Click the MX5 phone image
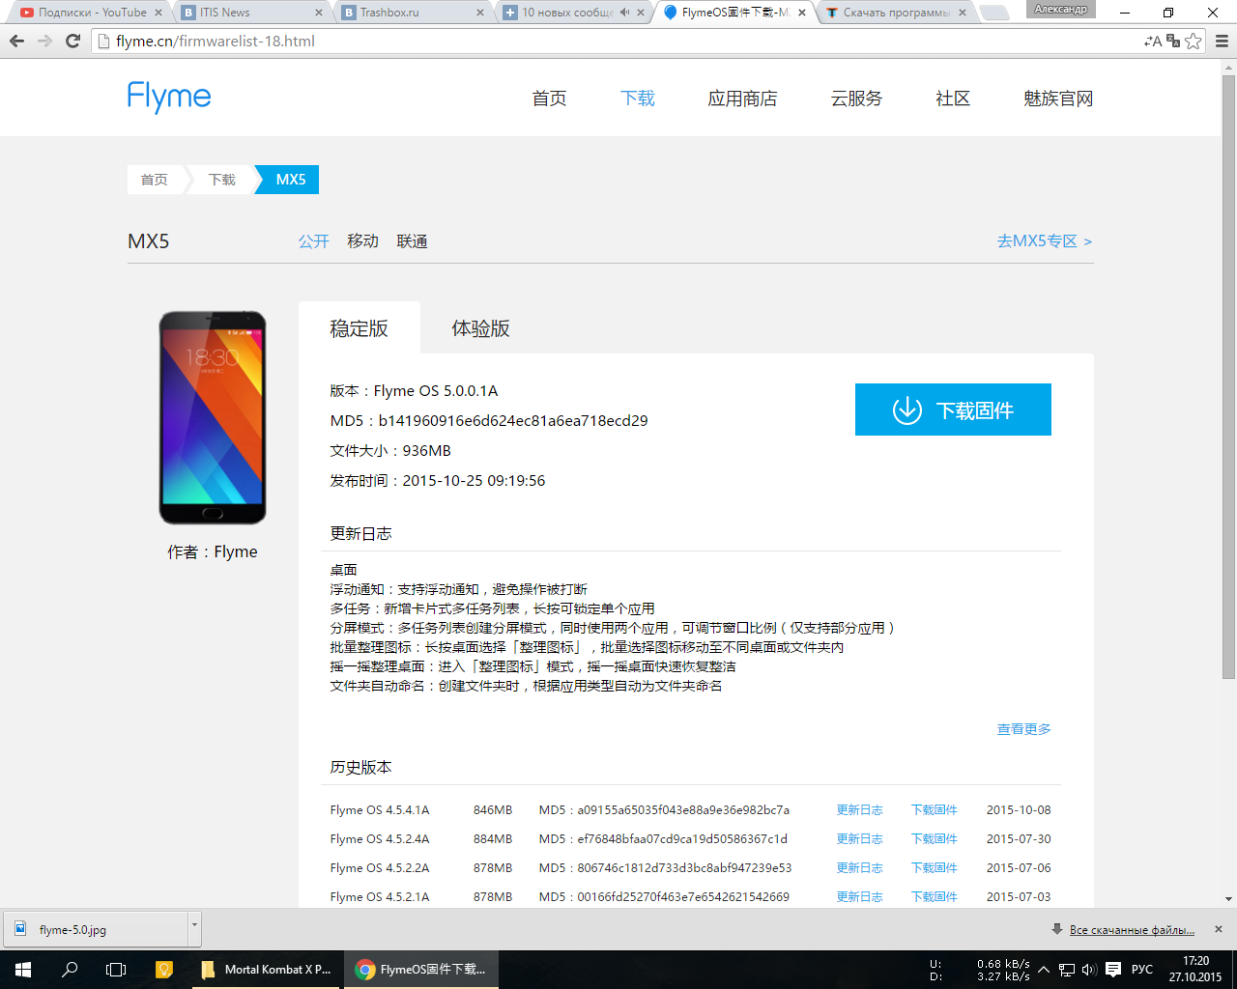The width and height of the screenshot is (1237, 989). click(x=213, y=417)
